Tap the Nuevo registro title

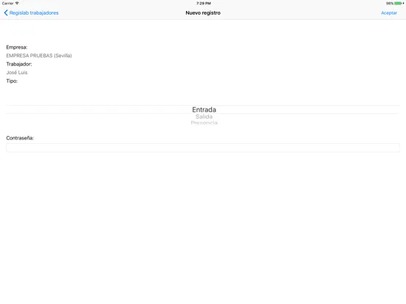[x=203, y=12]
